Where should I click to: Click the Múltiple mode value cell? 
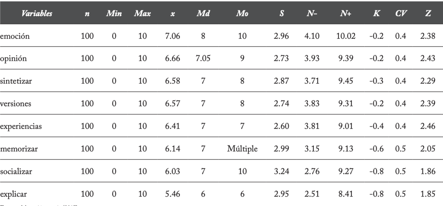click(242, 149)
